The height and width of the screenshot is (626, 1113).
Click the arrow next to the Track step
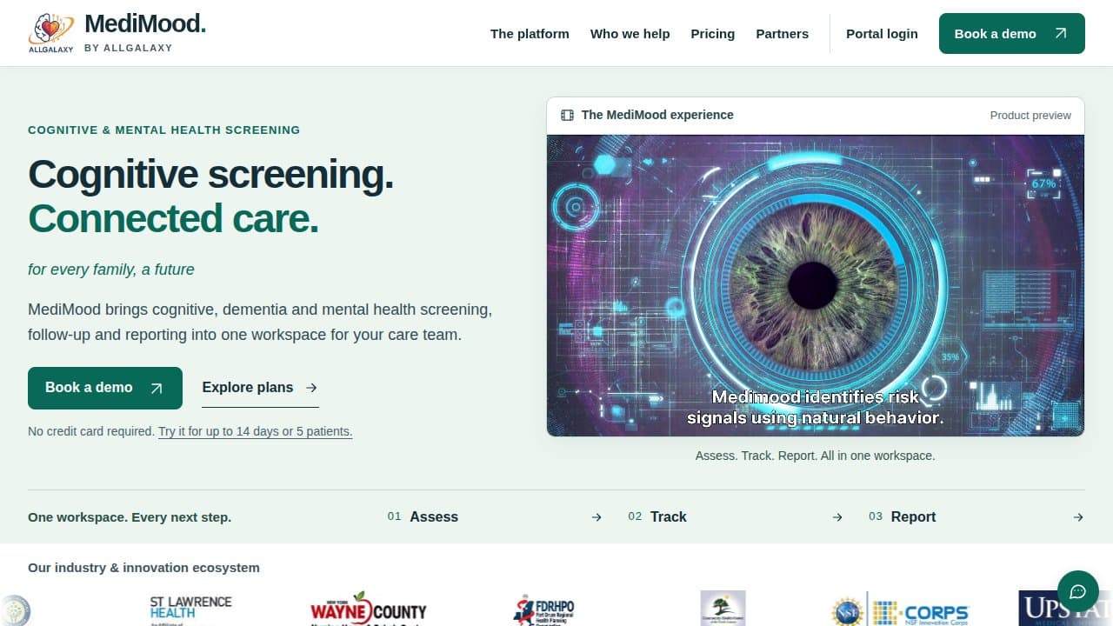click(837, 517)
